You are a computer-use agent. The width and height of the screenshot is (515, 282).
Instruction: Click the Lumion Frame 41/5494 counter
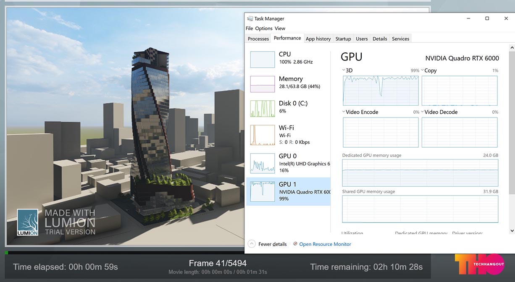(x=218, y=263)
